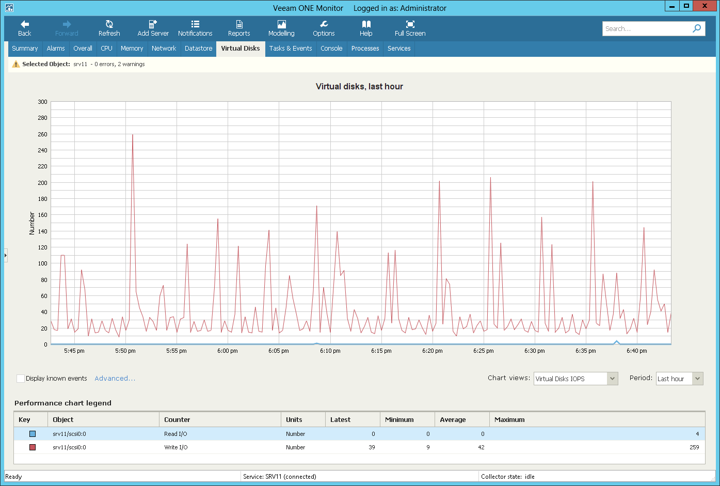Screen dimensions: 720x486
Task: Click the Collector state: idle status
Action: (x=508, y=477)
